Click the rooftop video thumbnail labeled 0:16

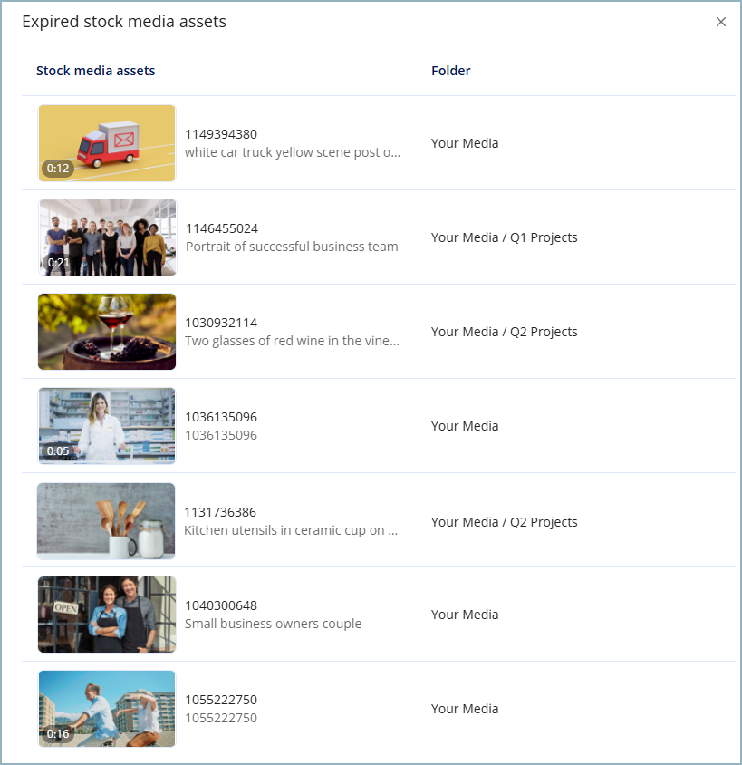tap(106, 709)
